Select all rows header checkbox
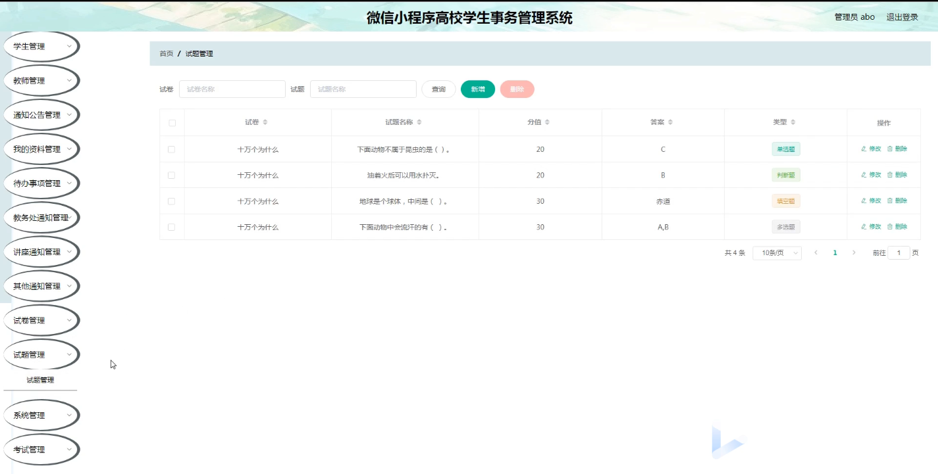 (x=172, y=123)
